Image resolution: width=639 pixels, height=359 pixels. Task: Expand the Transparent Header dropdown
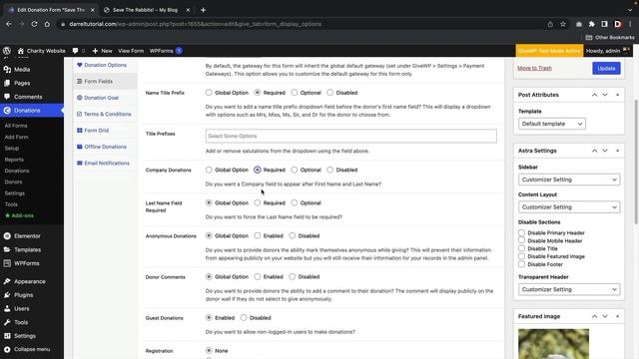[569, 289]
